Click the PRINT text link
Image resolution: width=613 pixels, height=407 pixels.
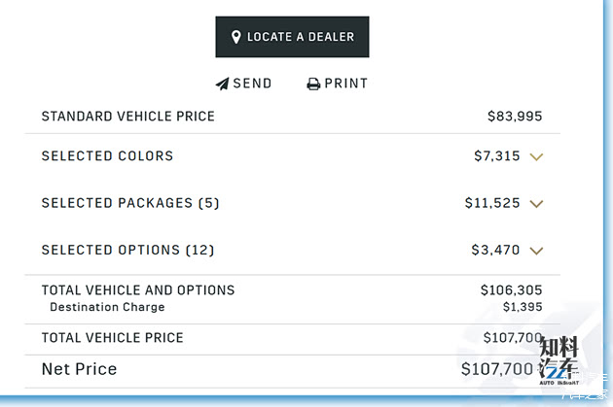tap(345, 84)
